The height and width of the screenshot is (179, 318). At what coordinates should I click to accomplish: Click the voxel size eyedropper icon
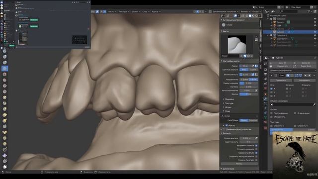click(x=256, y=138)
